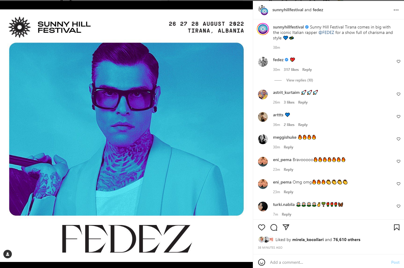This screenshot has height=268, width=404.
Task: Like fedez's comment heart
Action: (x=399, y=61)
